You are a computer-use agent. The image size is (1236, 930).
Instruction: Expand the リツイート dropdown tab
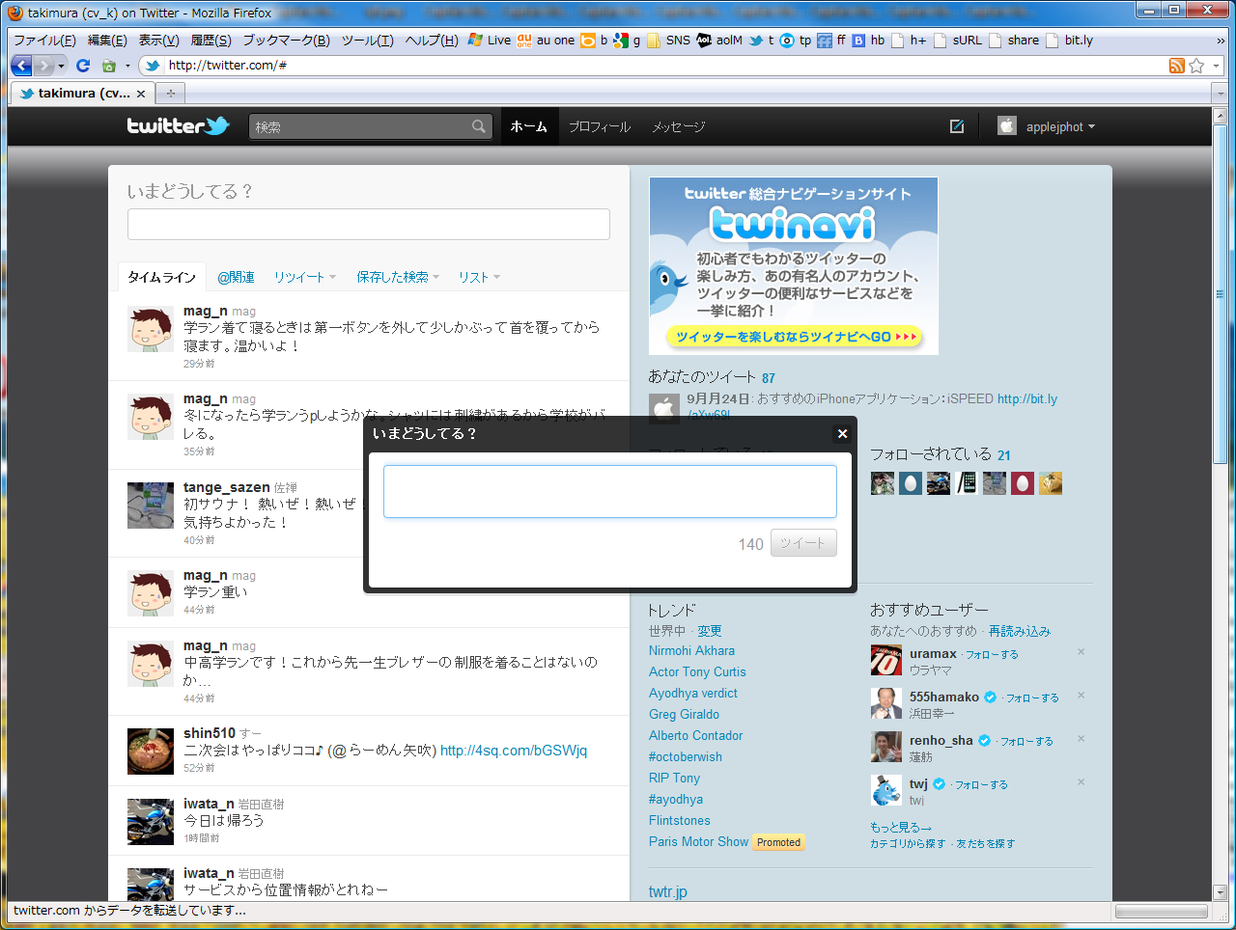coord(304,277)
